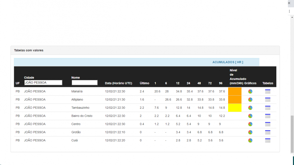294x165 pixels.
Task: Open the chart icon for Altiplano
Action: (x=250, y=100)
